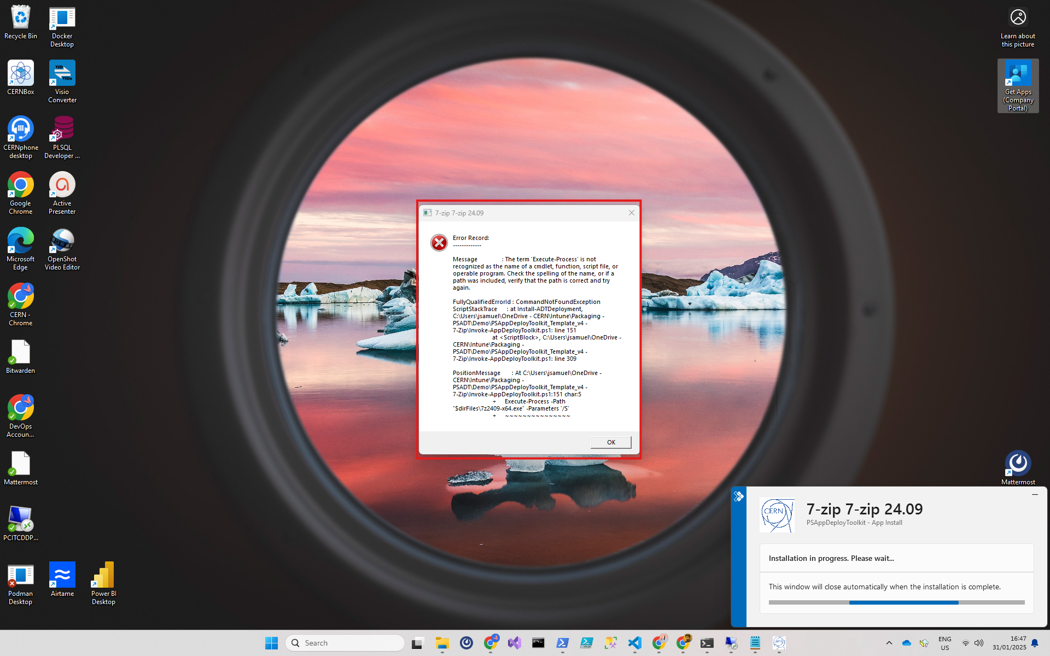Expand hidden system tray icons chevron
Screen dimensions: 1050x656
pyautogui.click(x=889, y=643)
